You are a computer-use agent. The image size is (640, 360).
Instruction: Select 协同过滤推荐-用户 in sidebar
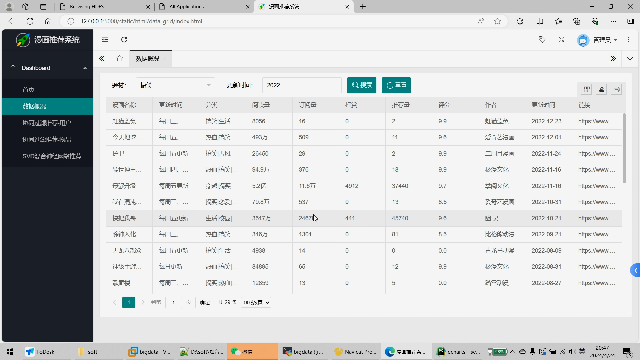[x=47, y=123]
